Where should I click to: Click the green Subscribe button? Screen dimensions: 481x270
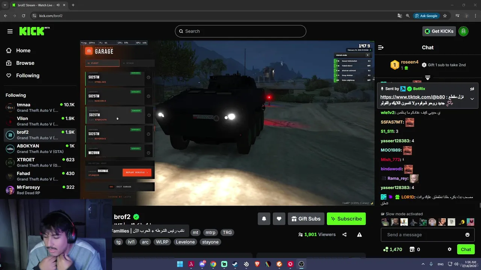click(346, 219)
